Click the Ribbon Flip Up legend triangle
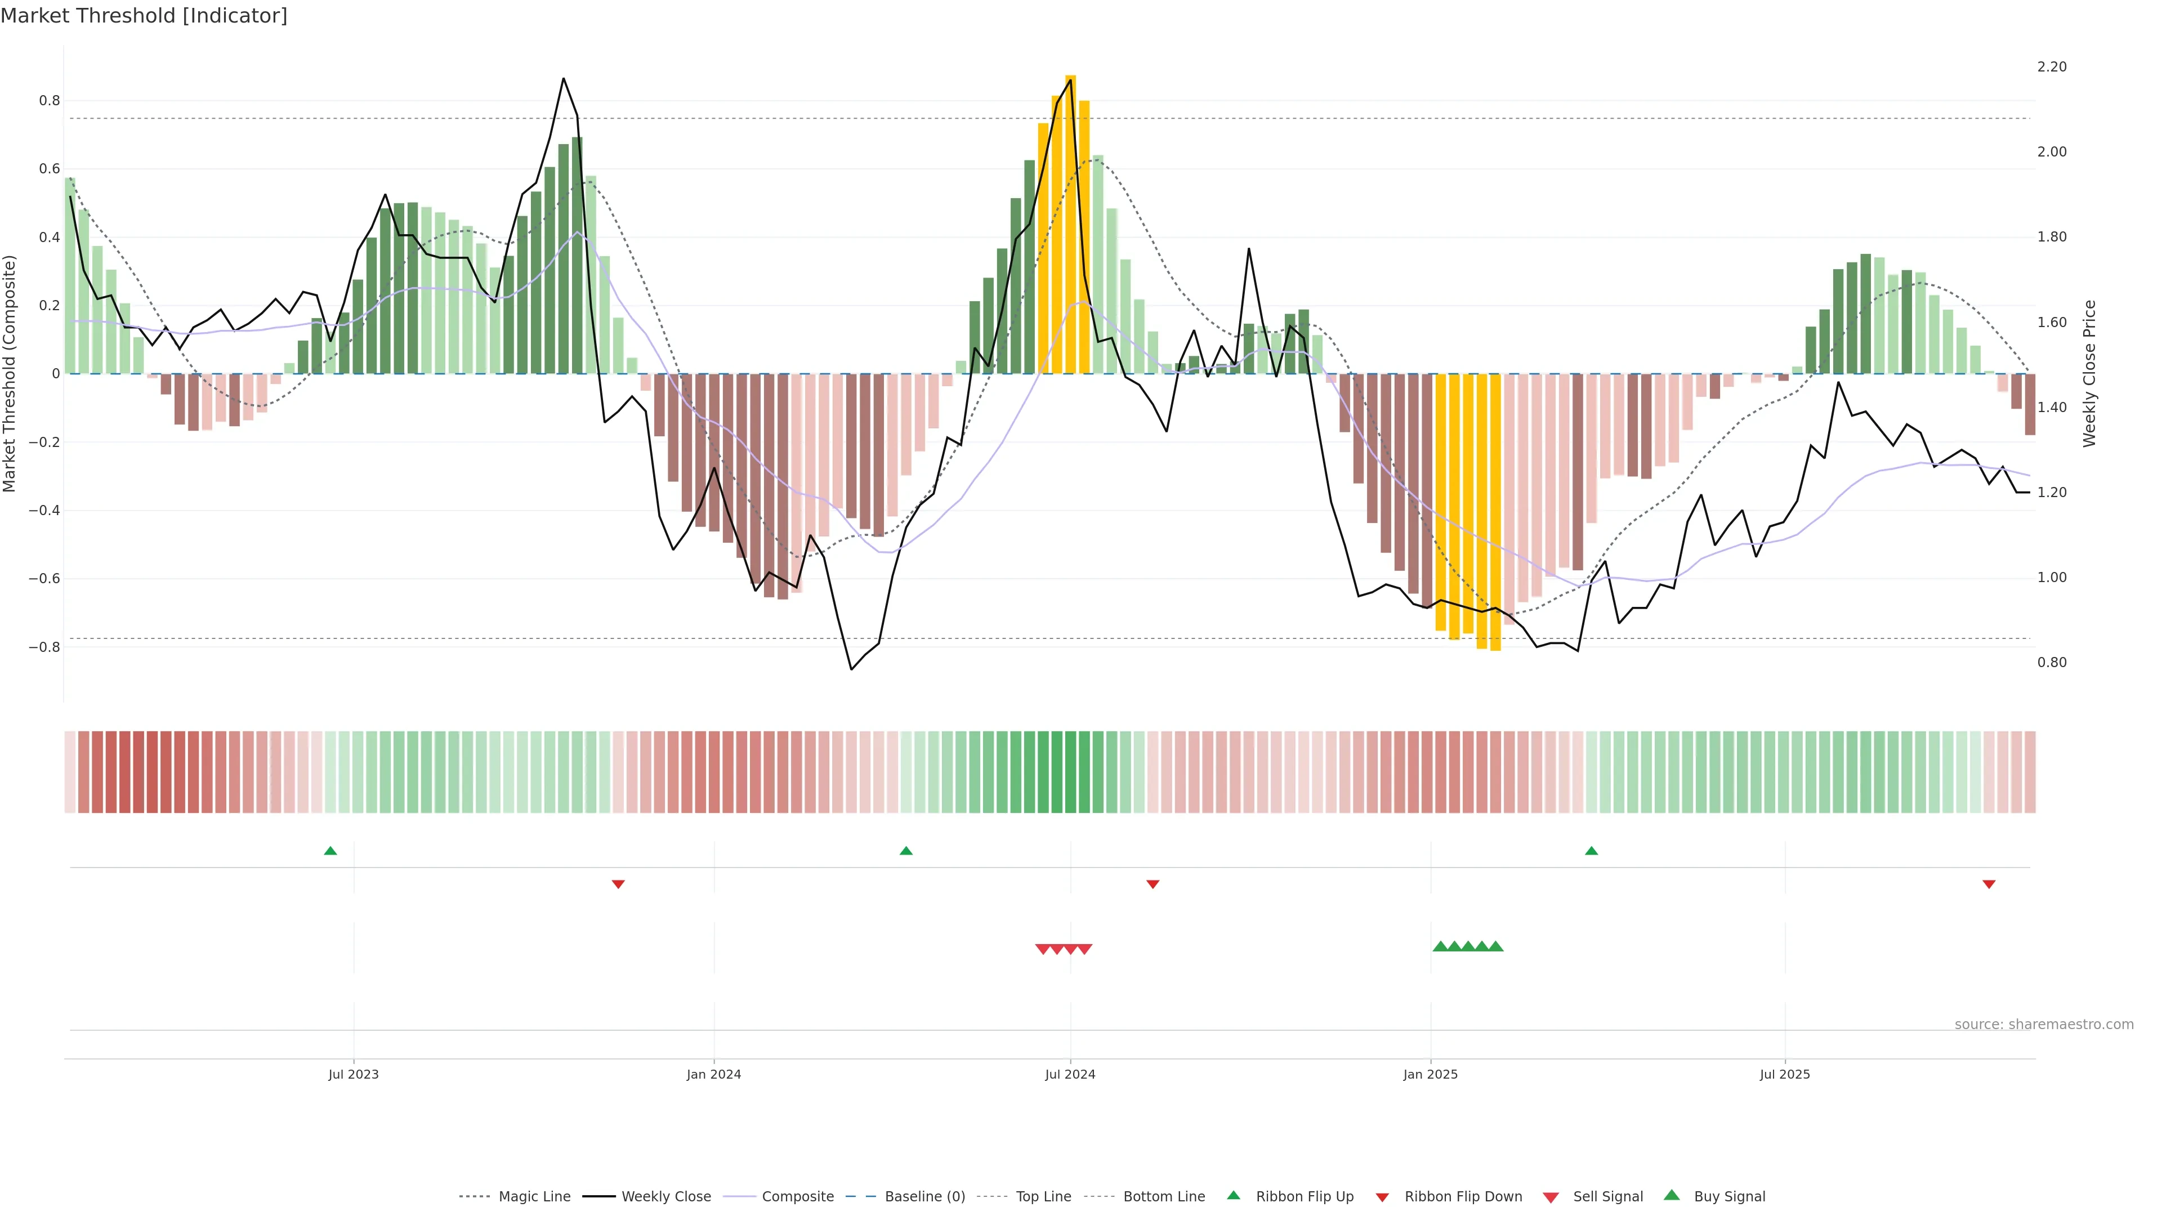This screenshot has width=2162, height=1216. tap(1233, 1195)
